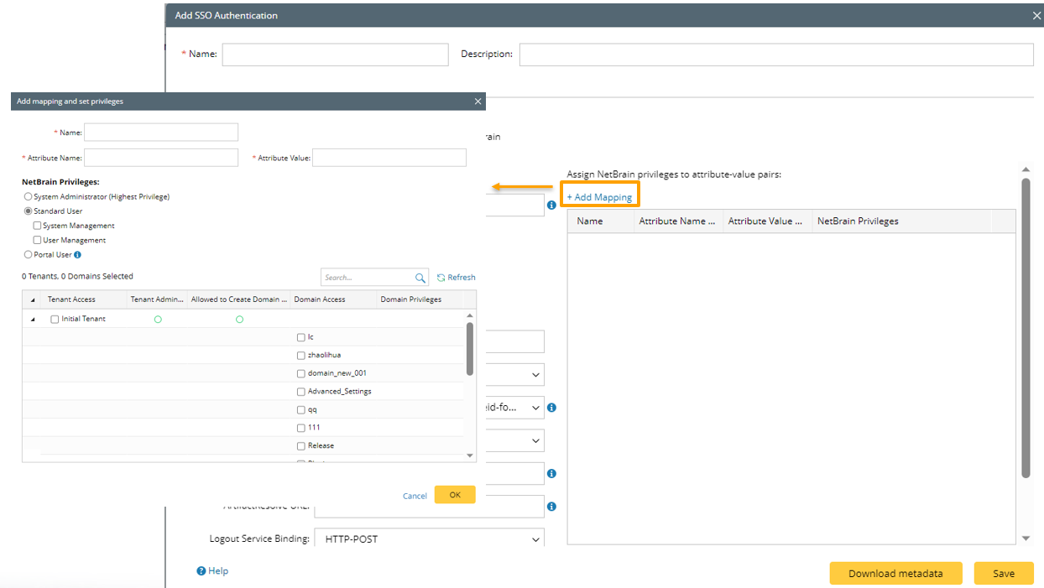
Task: Click the Allowed to Create Domain circle icon
Action: click(239, 320)
